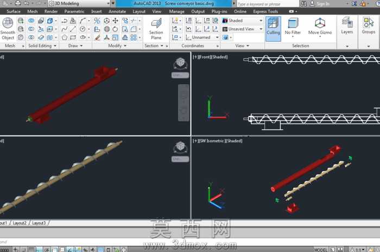
Task: Click the Smooth Object mesh tool
Action: 8,29
